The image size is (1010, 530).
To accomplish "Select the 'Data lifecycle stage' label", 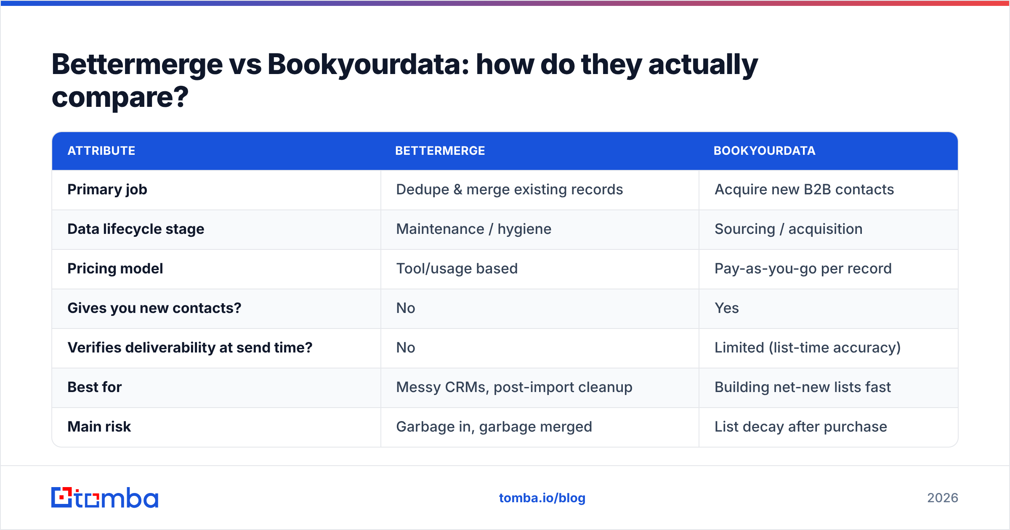I will click(136, 229).
